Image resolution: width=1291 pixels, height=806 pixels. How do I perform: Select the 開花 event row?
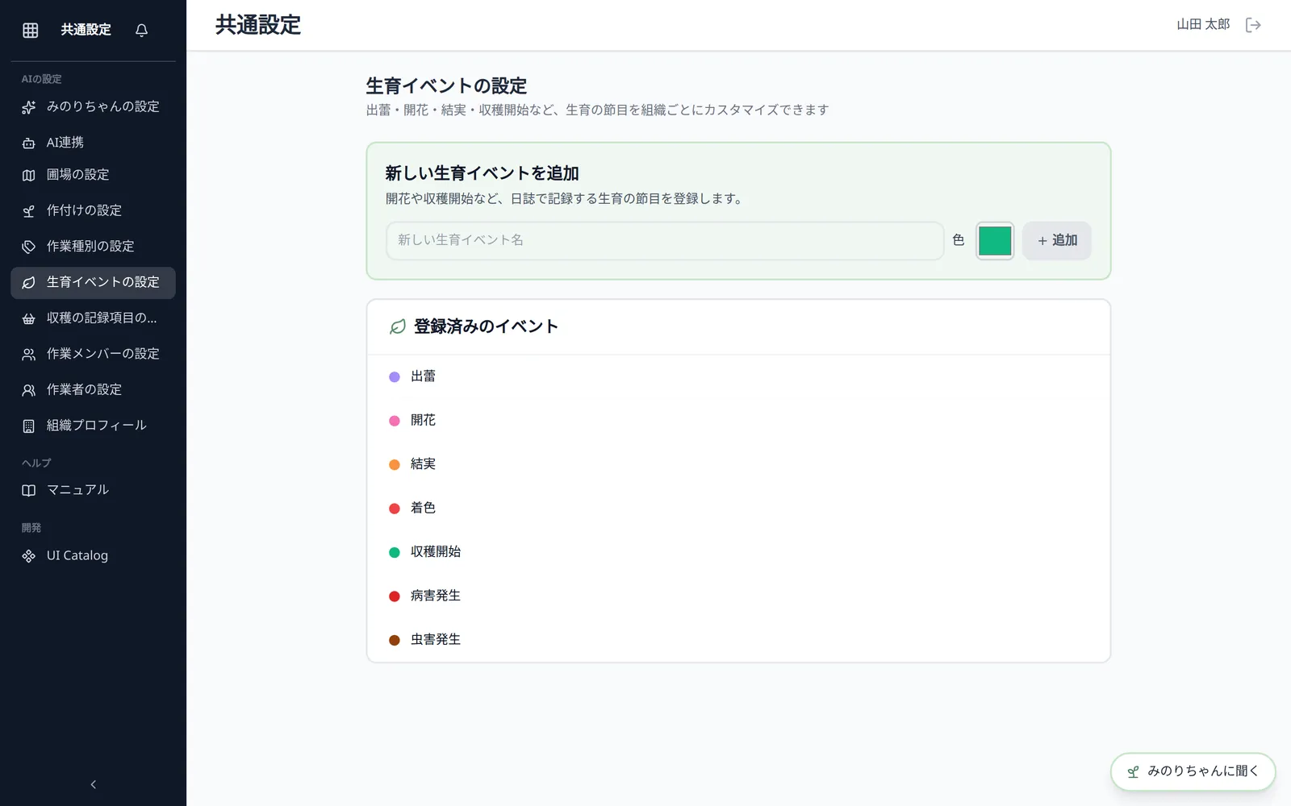pos(738,420)
